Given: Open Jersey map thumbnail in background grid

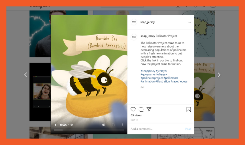Looking at the screenshot, I should click(x=205, y=34).
